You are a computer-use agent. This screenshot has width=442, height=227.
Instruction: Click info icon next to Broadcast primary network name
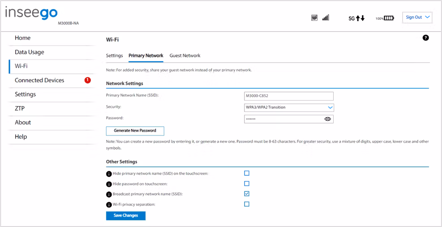coord(109,194)
